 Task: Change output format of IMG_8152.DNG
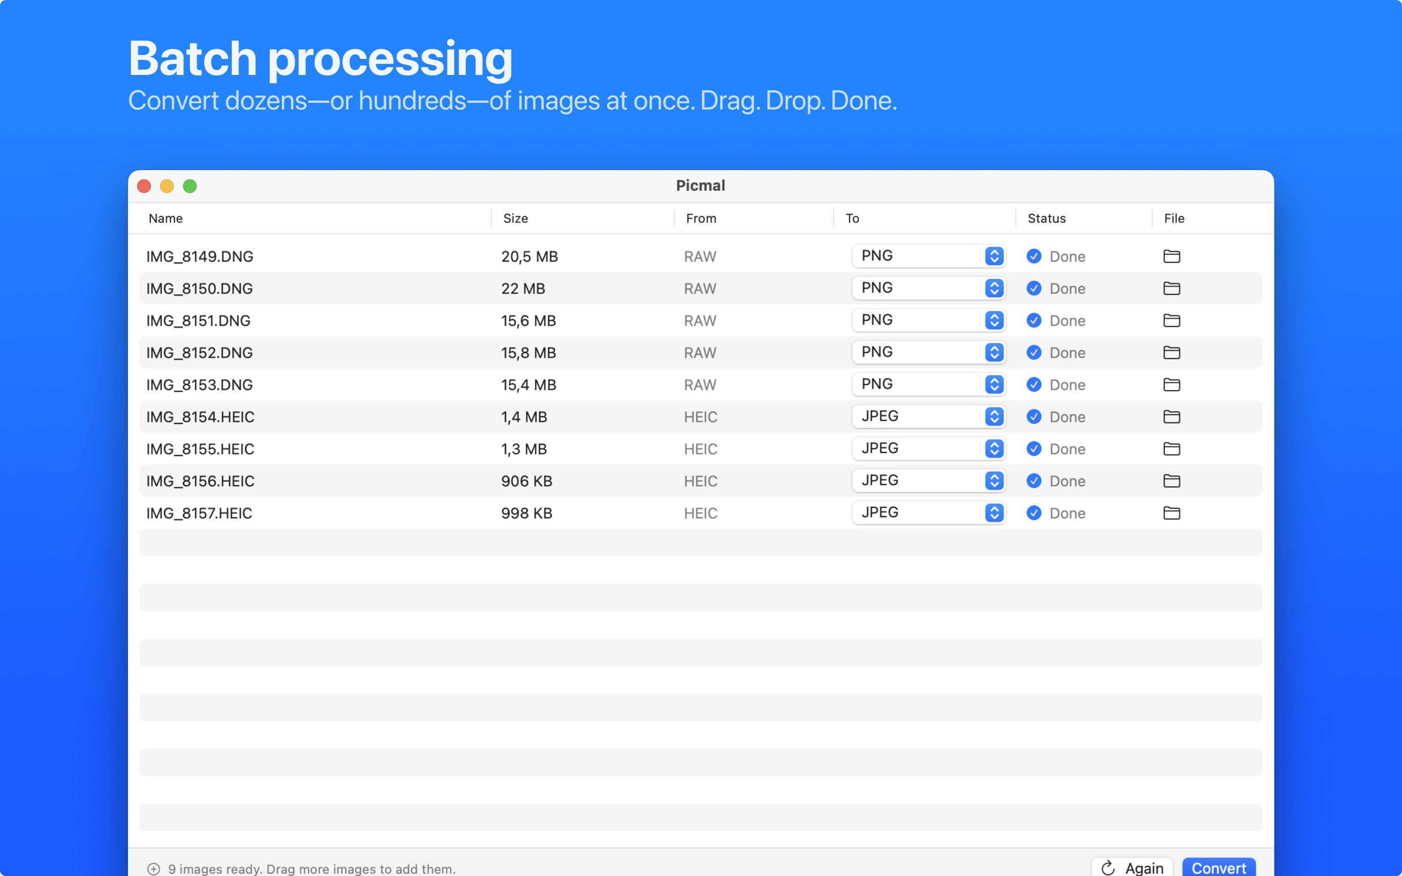tap(929, 352)
